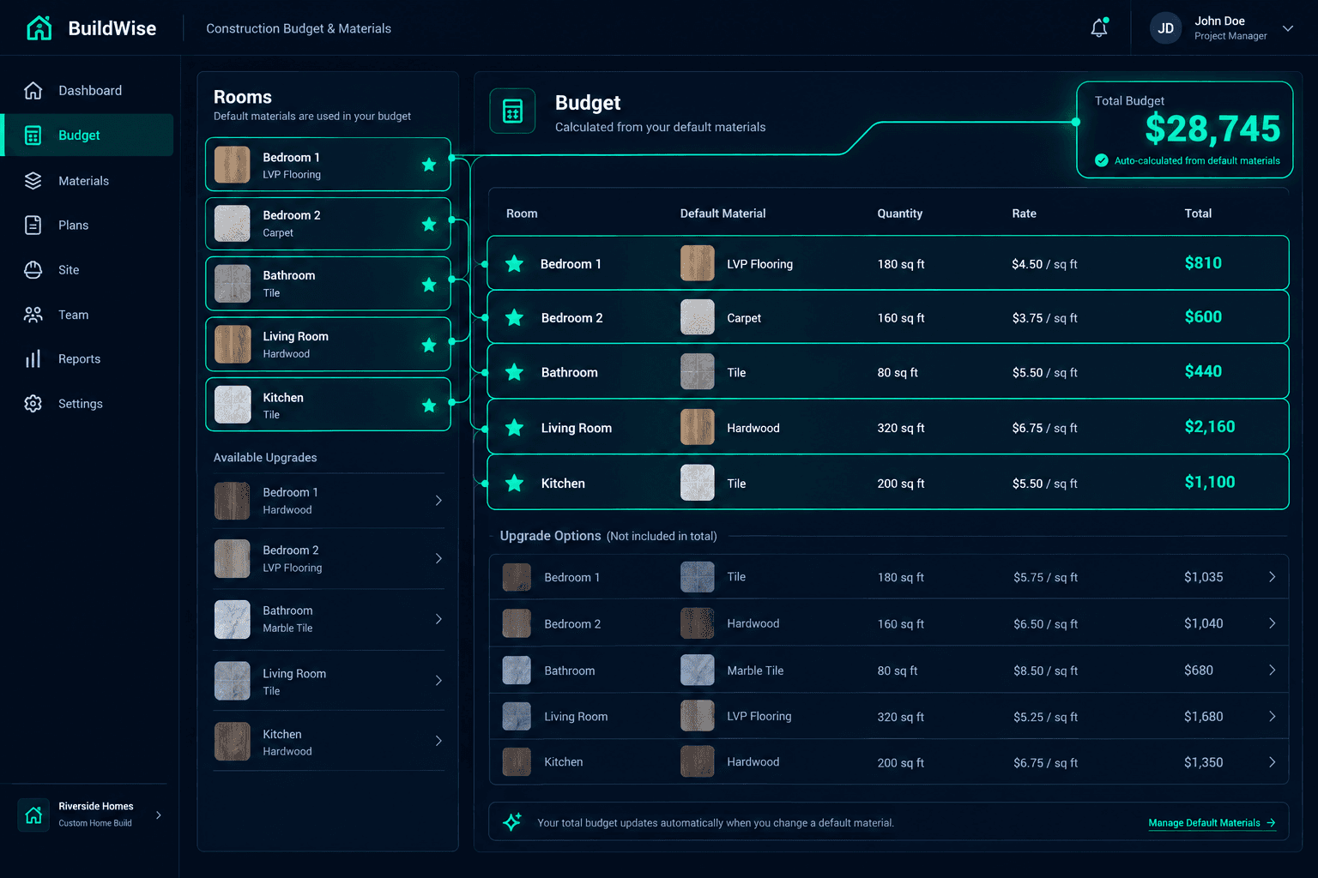
Task: Click Carpet material swatch in Bedroom 2 budget row
Action: click(698, 317)
